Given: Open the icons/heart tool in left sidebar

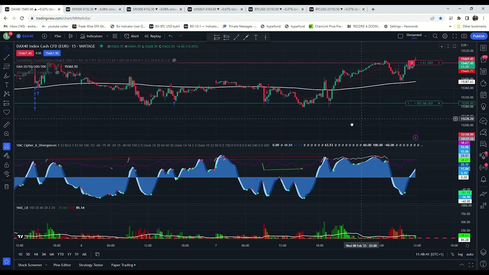Looking at the screenshot, I should (6, 112).
